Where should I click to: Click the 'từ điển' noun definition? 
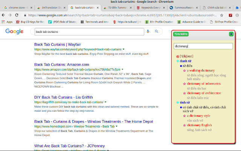coord(188,66)
